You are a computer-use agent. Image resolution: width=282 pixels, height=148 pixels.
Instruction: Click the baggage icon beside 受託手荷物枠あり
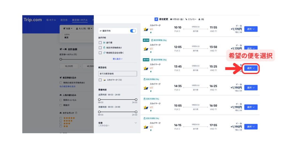click(104, 48)
